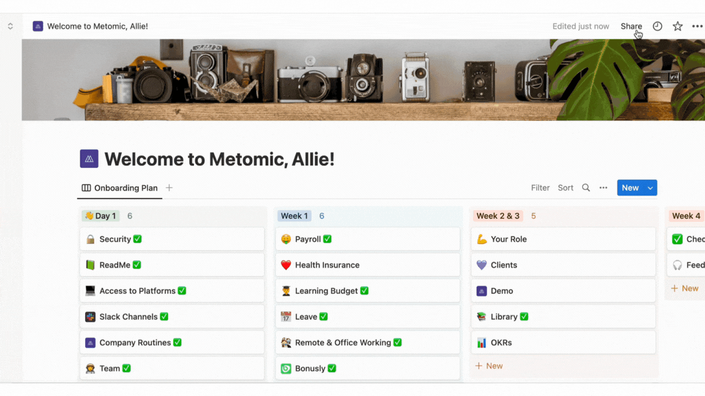Image resolution: width=705 pixels, height=396 pixels.
Task: Add new card under Week 2 & 3
Action: click(489, 366)
